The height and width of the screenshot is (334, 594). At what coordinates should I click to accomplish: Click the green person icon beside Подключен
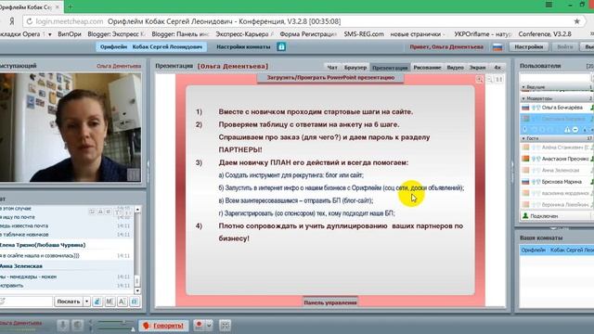(x=525, y=216)
